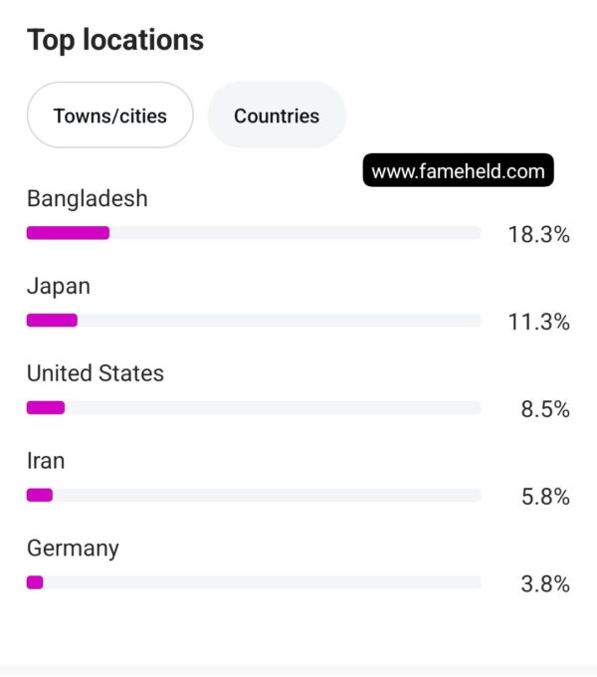Click the Germany magenta progress bar
597x677 pixels.
pos(35,582)
